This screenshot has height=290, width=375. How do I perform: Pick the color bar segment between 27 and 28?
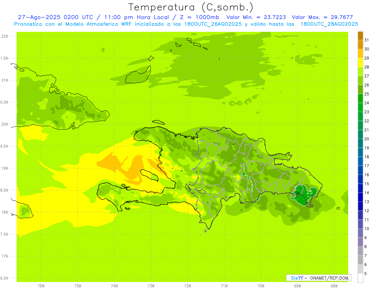point(360,72)
